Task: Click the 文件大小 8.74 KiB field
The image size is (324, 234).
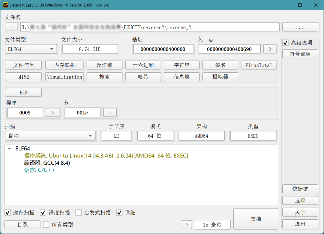Action: [x=90, y=49]
